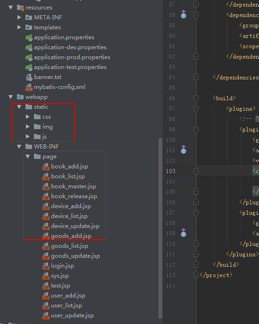Click the static folder icon
This screenshot has width=259, height=324.
click(29, 106)
